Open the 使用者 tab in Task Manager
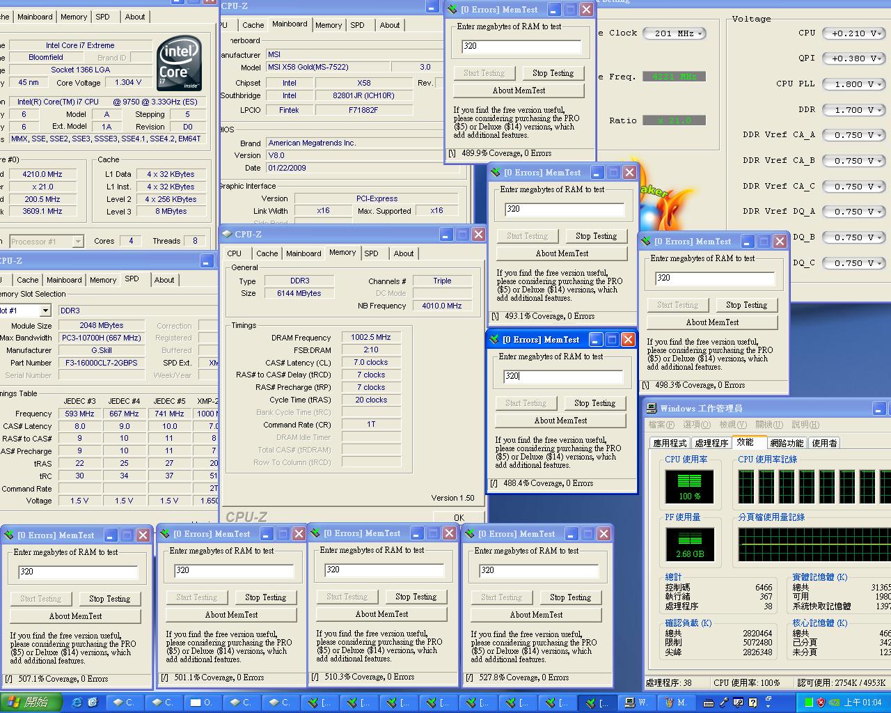Viewport: 891px width, 713px height. pos(824,443)
